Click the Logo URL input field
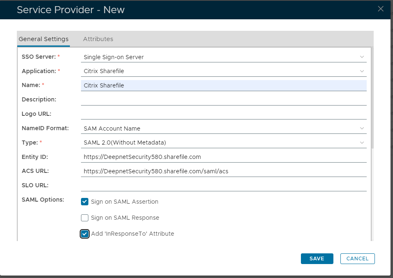 [224, 114]
